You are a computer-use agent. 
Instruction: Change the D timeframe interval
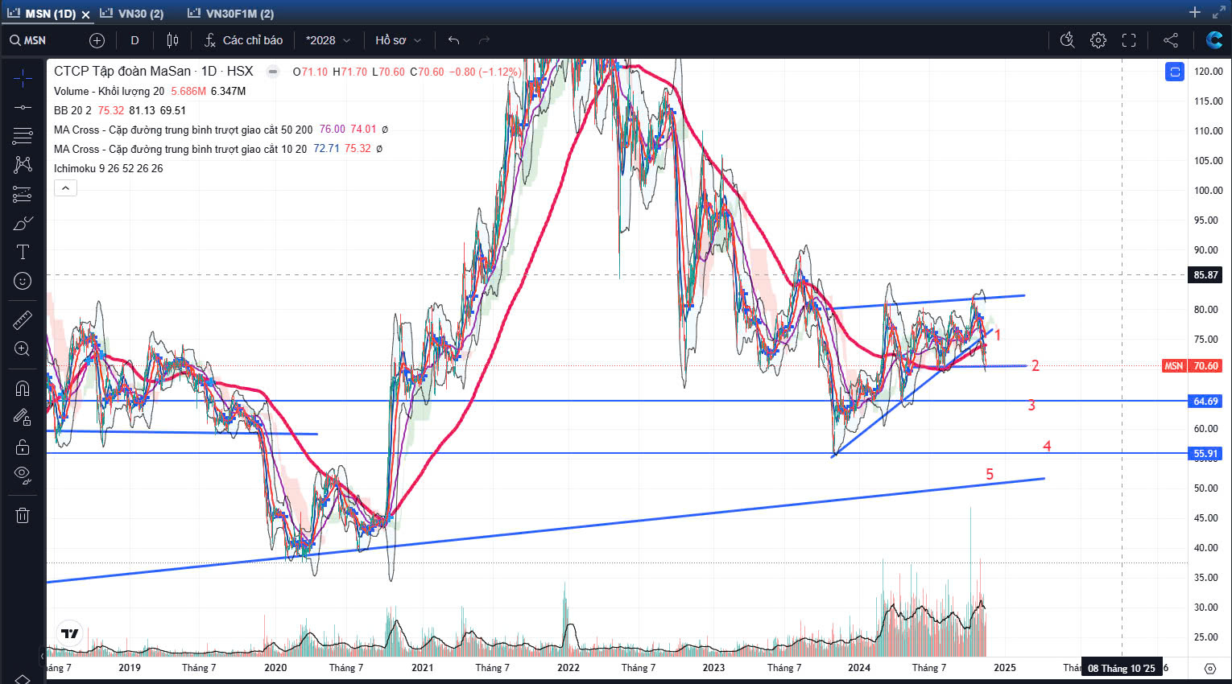click(x=134, y=40)
